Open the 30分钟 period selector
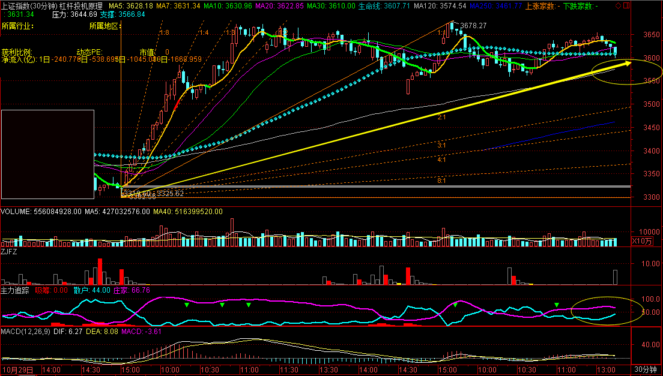 [647, 369]
